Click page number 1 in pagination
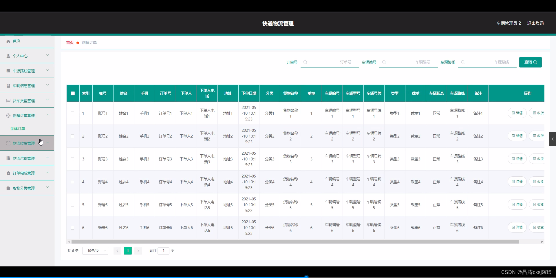Image resolution: width=556 pixels, height=278 pixels. (128, 251)
